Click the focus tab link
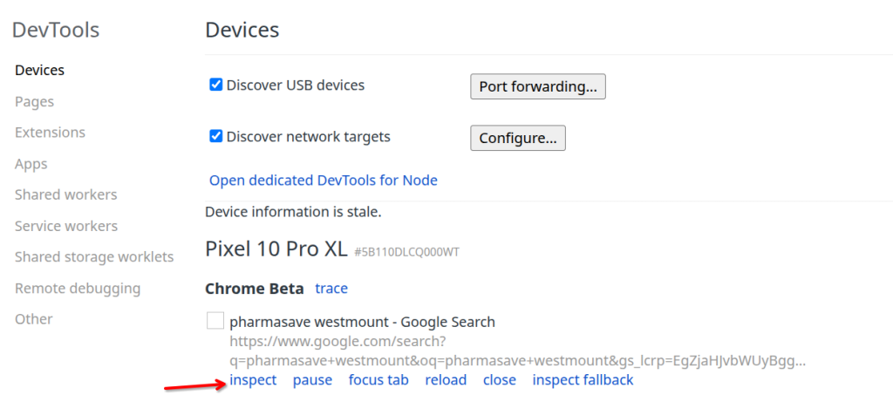 click(x=378, y=380)
